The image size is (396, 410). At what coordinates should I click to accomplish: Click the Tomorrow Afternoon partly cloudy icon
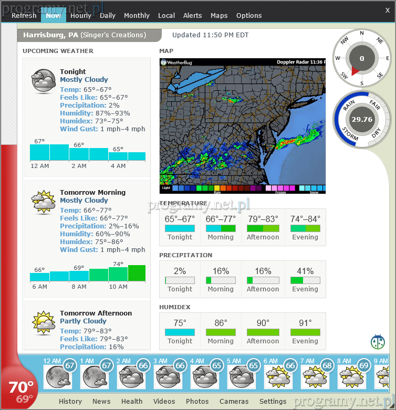click(44, 323)
